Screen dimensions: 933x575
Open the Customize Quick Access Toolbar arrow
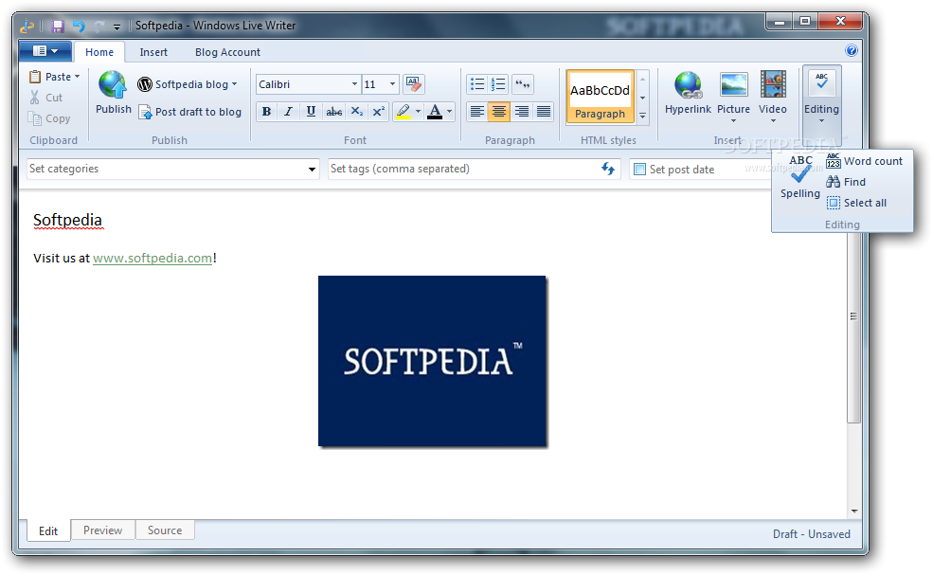(117, 27)
